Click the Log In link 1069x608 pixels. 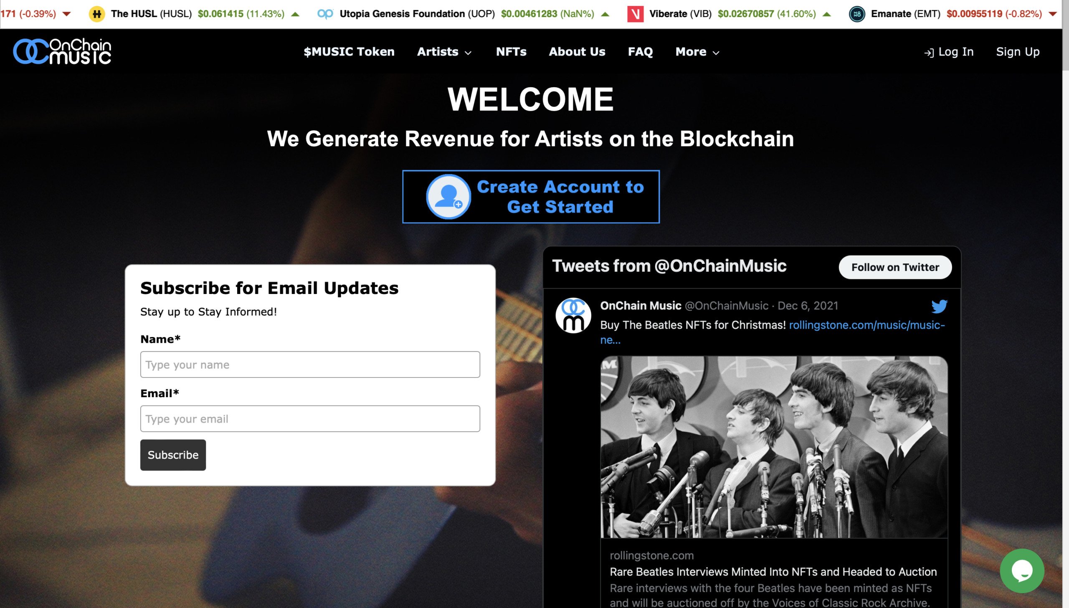[x=949, y=52]
